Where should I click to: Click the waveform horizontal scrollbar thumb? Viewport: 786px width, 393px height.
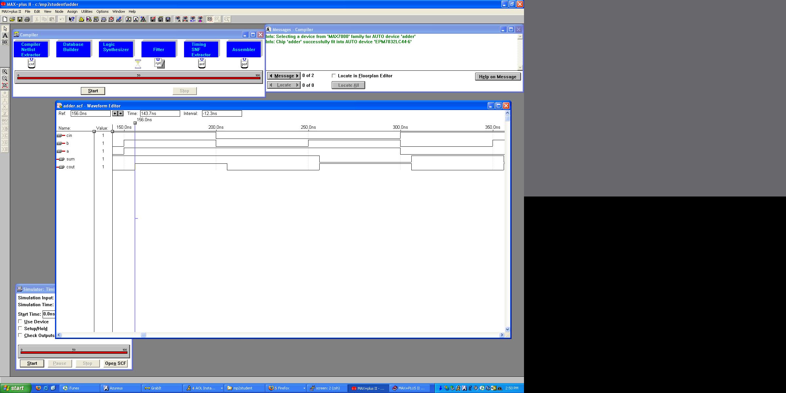(143, 335)
